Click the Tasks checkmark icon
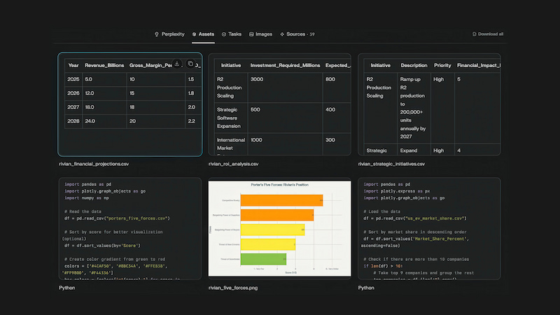Image resolution: width=560 pixels, height=315 pixels. pyautogui.click(x=224, y=34)
